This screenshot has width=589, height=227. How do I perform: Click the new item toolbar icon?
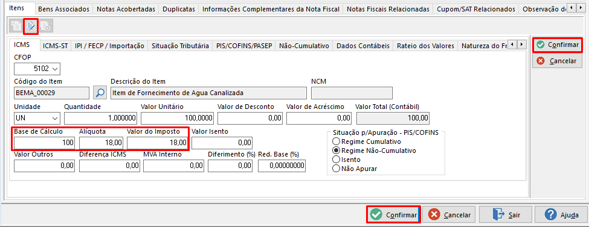[16, 26]
